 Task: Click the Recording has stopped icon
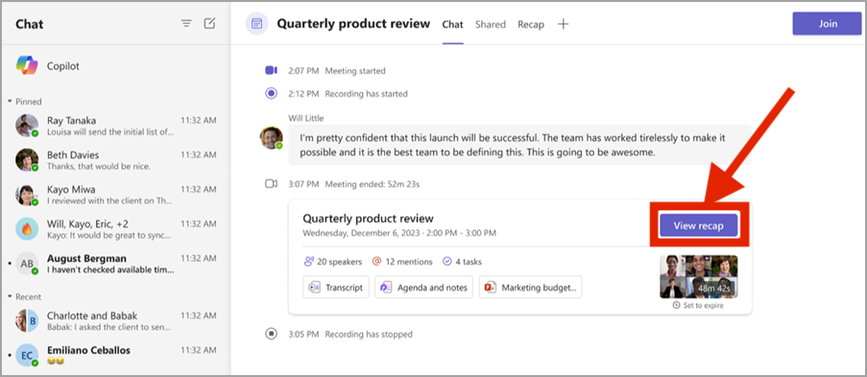pyautogui.click(x=271, y=334)
